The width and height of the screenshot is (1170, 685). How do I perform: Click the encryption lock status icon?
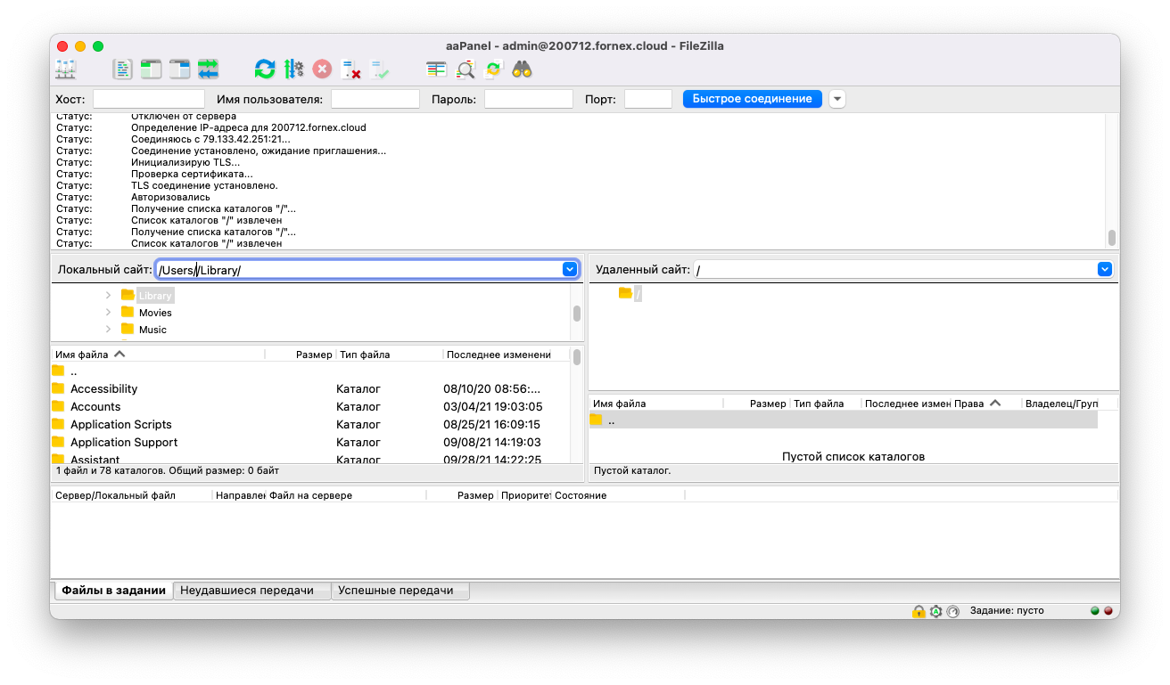pyautogui.click(x=919, y=611)
